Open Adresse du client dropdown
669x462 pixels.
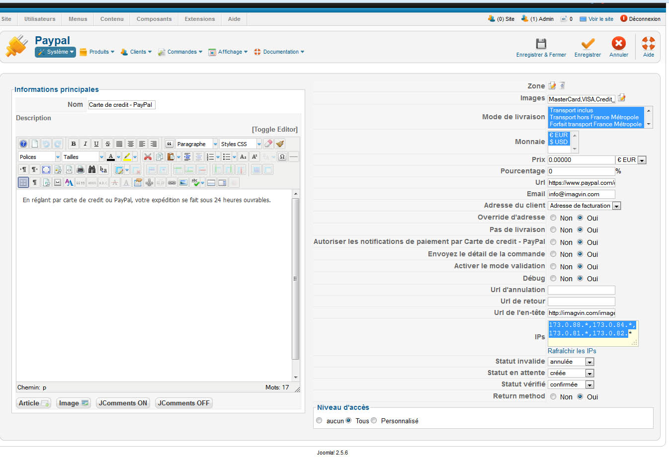pyautogui.click(x=585, y=206)
